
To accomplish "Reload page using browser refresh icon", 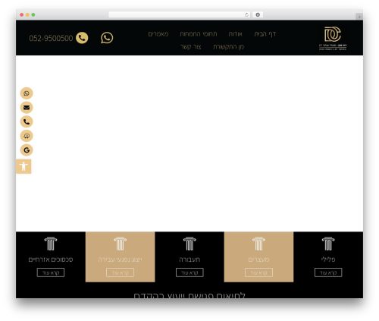I will pos(246,14).
